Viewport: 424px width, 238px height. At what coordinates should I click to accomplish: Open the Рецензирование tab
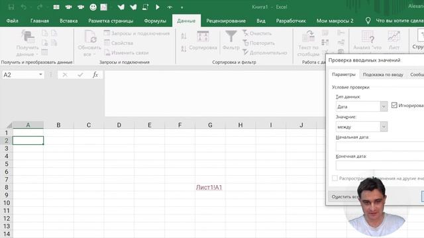[226, 20]
